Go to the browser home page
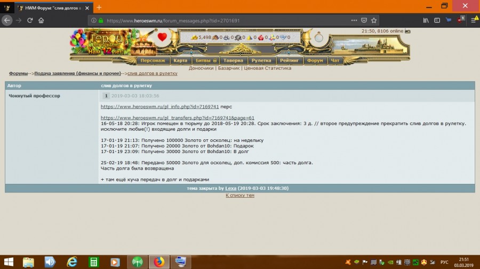The image size is (480, 269). 42,20
